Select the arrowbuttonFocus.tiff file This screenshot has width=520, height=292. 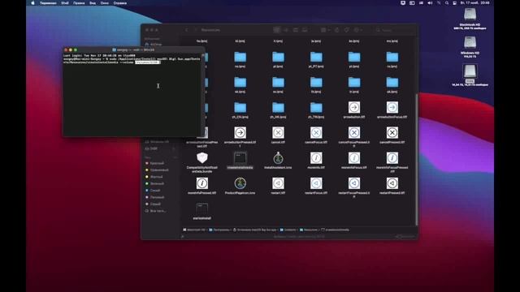pos(392,110)
